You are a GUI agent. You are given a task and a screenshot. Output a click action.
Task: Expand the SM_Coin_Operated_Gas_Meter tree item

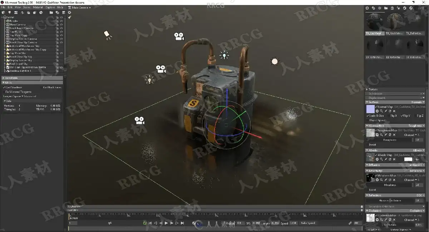[5, 67]
